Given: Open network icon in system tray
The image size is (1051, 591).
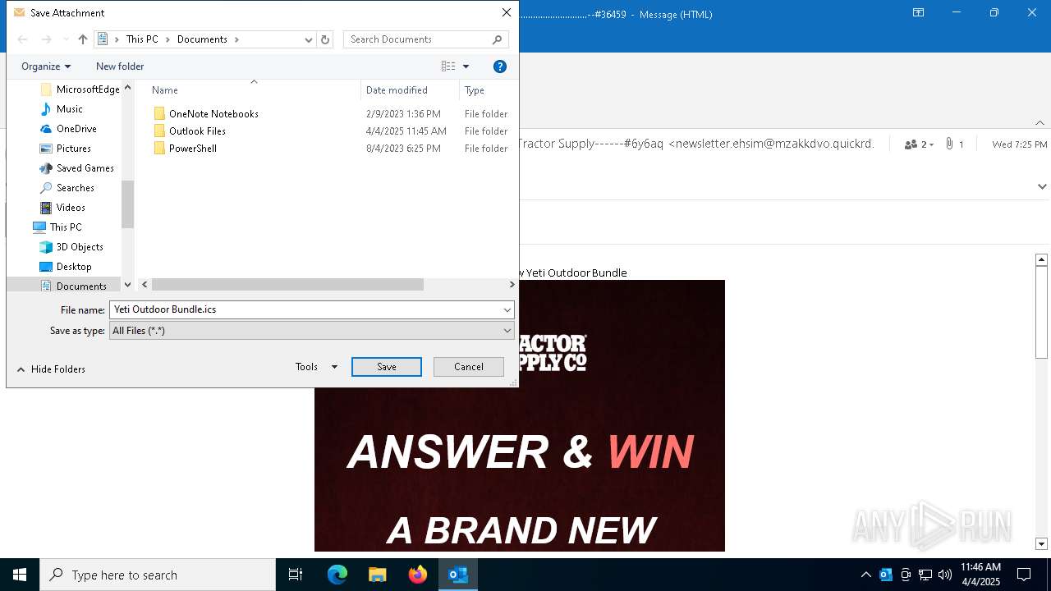Looking at the screenshot, I should click(925, 575).
